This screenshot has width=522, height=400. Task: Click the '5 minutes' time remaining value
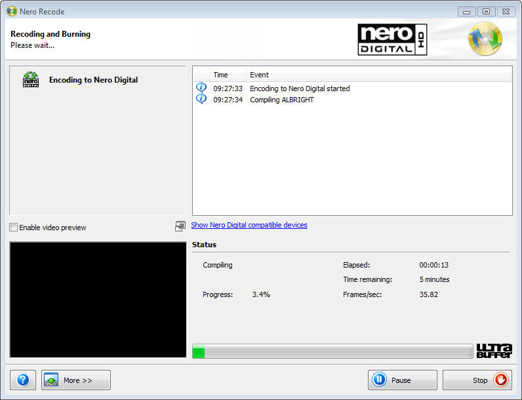tap(434, 279)
